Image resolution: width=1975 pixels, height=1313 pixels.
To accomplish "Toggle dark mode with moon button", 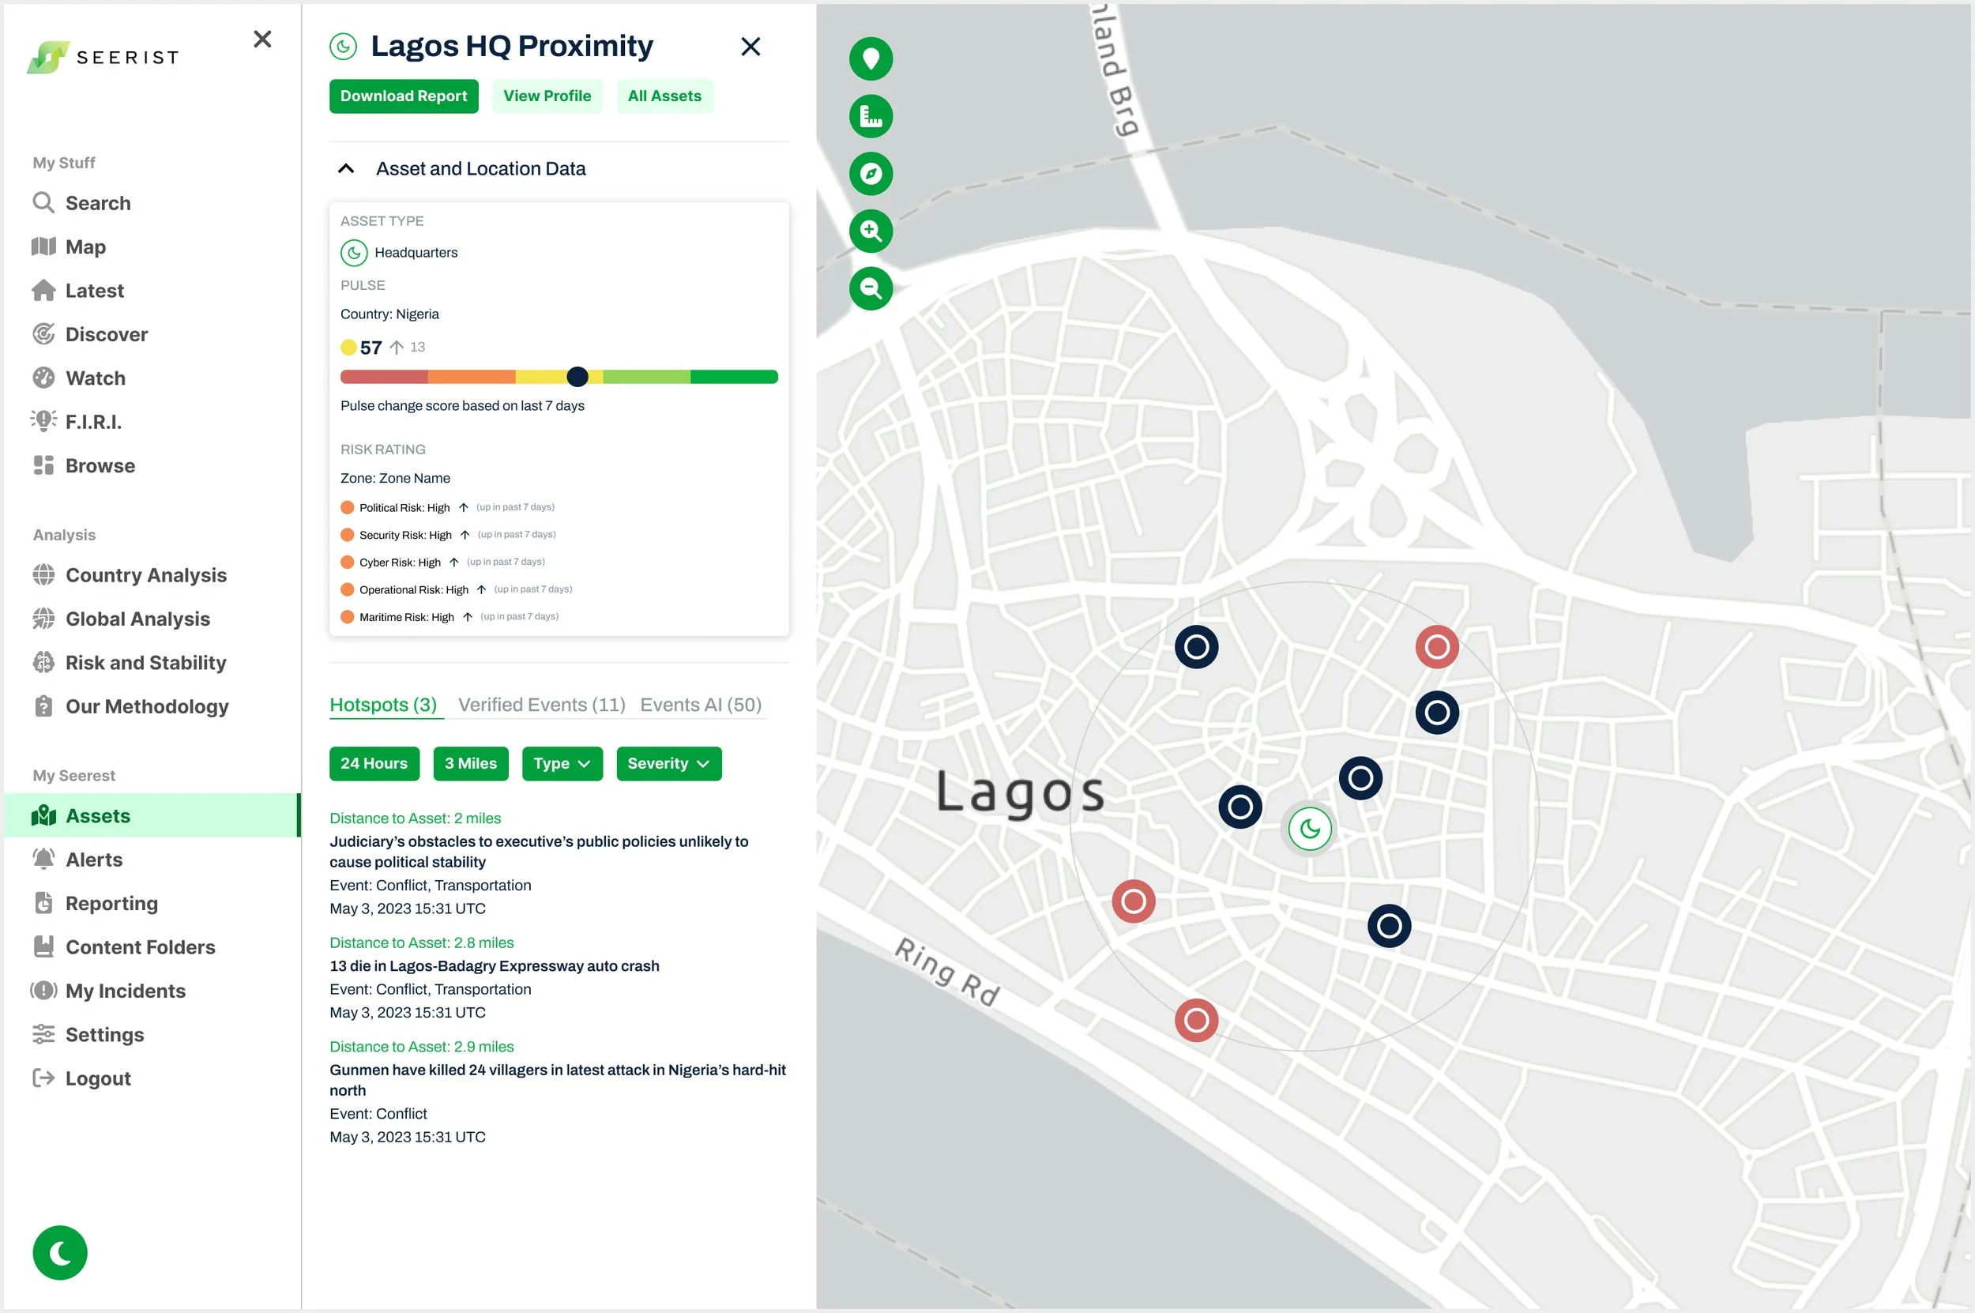I will coord(60,1253).
